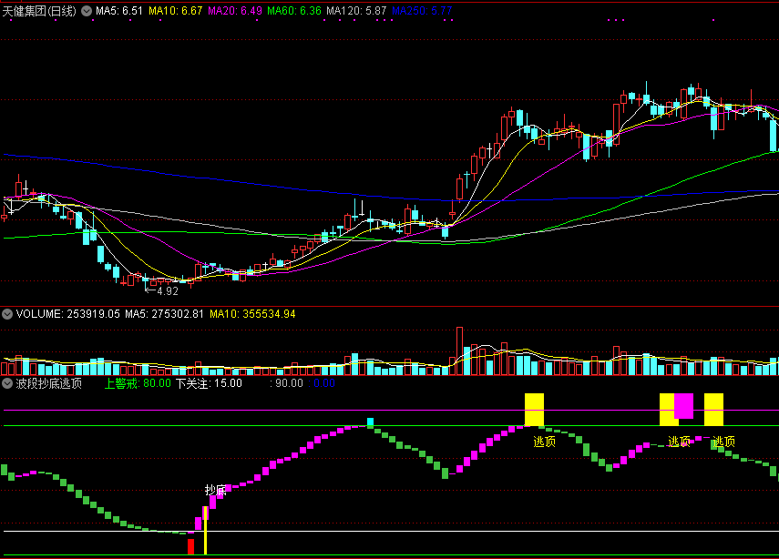The width and height of the screenshot is (779, 559).
Task: Click the first 逃顶 sell signal label
Action: tap(545, 442)
